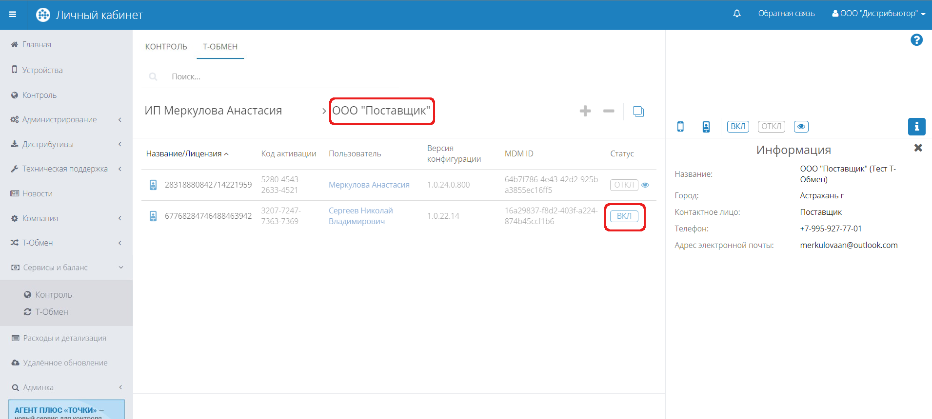Toggle ОТКЛ status for Меркулова Анастасия row
932x419 pixels.
[x=623, y=185]
